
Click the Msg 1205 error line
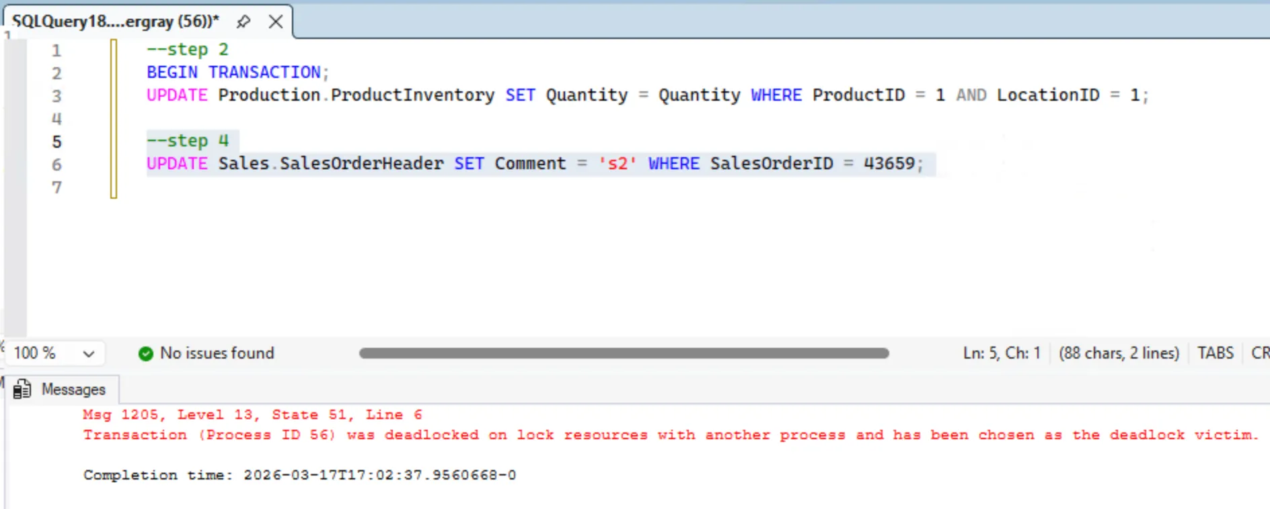click(252, 415)
